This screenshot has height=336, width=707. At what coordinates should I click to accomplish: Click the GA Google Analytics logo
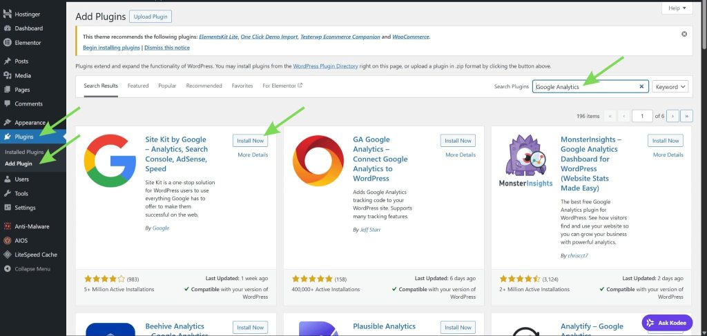[x=318, y=160]
